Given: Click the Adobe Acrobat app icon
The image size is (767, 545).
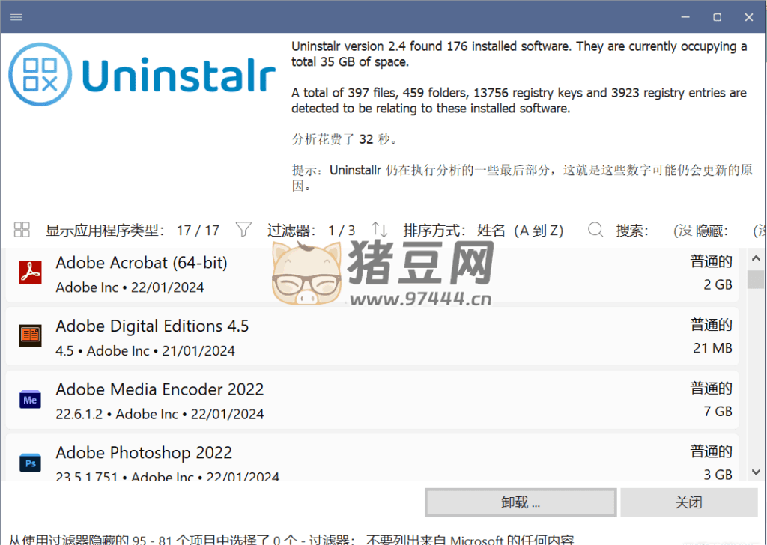Looking at the screenshot, I should click(30, 272).
